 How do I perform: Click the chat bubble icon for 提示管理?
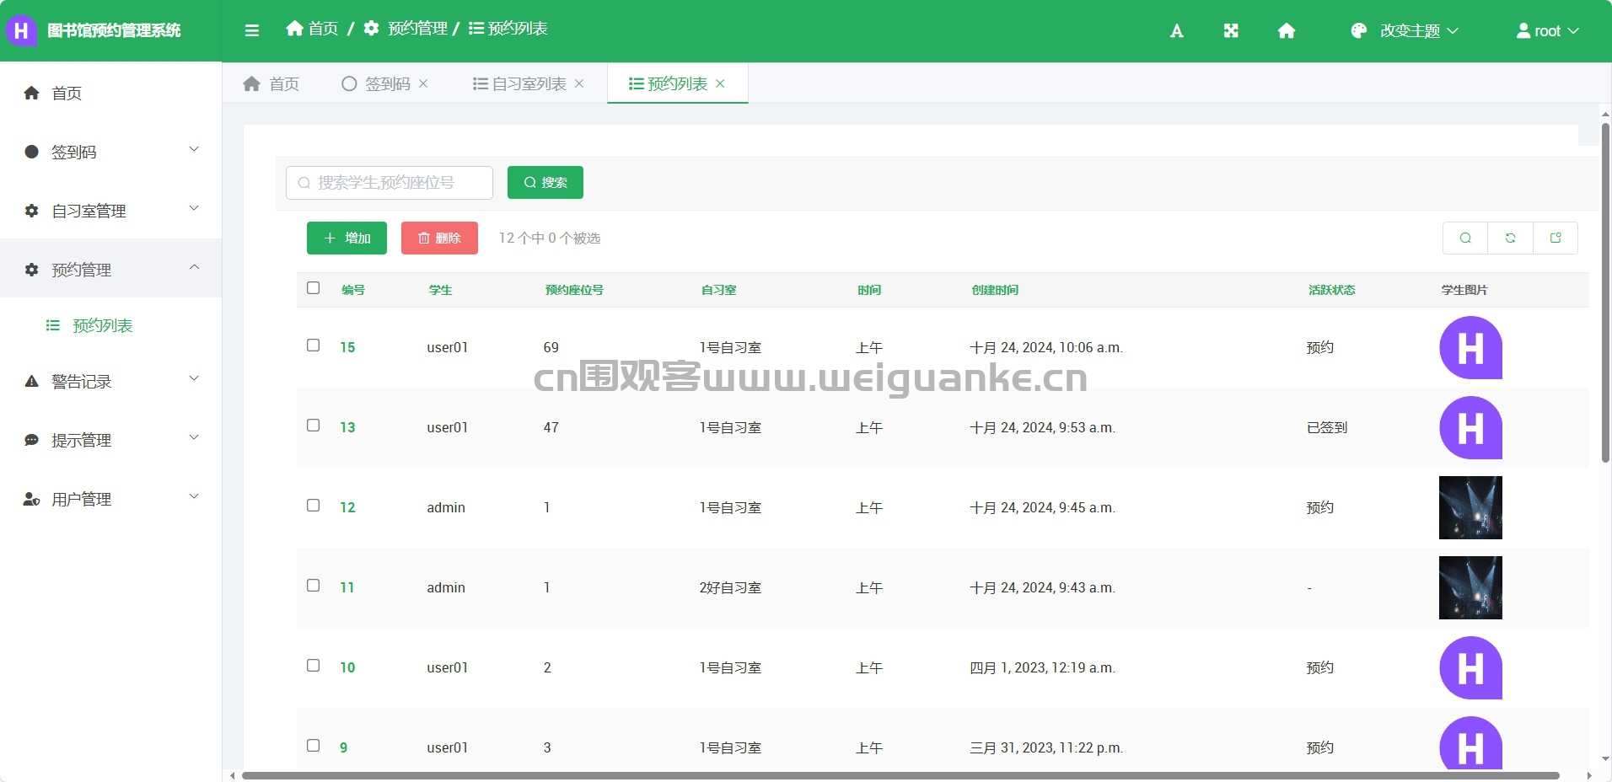click(x=32, y=440)
